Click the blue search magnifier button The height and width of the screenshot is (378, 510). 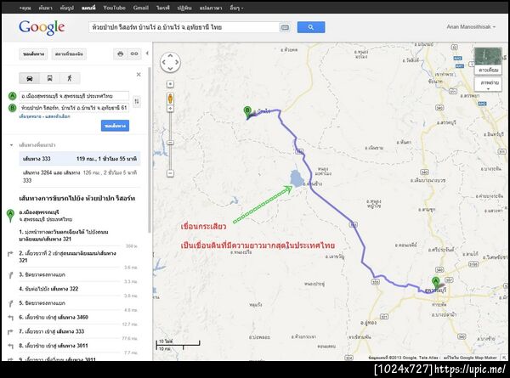(x=310, y=27)
